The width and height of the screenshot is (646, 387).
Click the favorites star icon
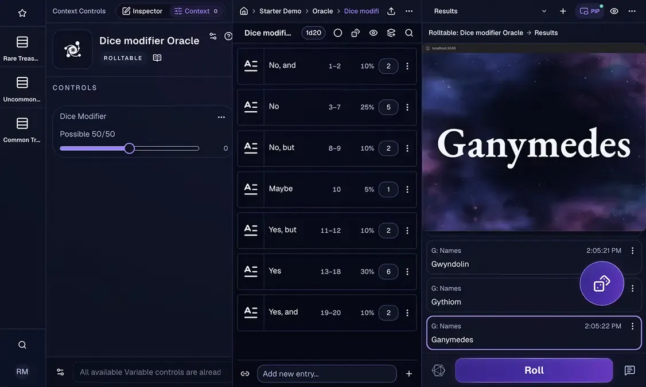(x=22, y=13)
